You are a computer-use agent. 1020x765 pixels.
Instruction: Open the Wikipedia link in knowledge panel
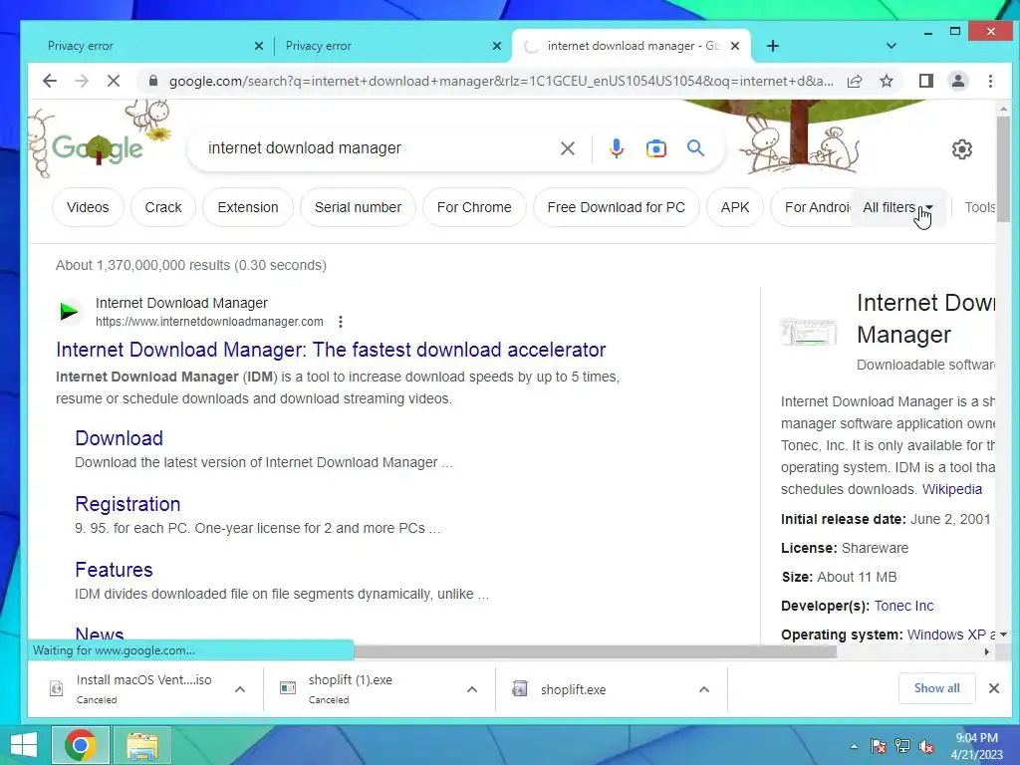(x=951, y=489)
